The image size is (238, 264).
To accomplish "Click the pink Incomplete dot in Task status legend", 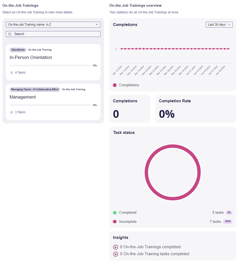I will [115, 221].
